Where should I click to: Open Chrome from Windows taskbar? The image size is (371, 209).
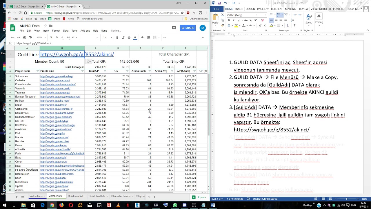click(x=52, y=205)
